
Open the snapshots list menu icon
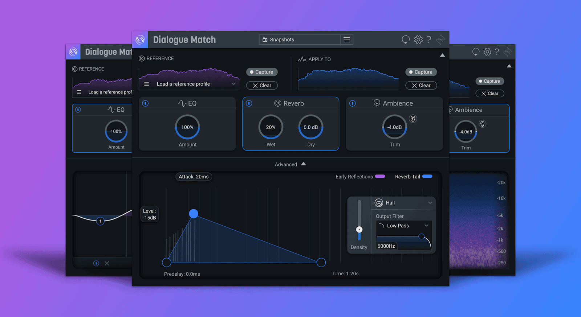pyautogui.click(x=347, y=40)
